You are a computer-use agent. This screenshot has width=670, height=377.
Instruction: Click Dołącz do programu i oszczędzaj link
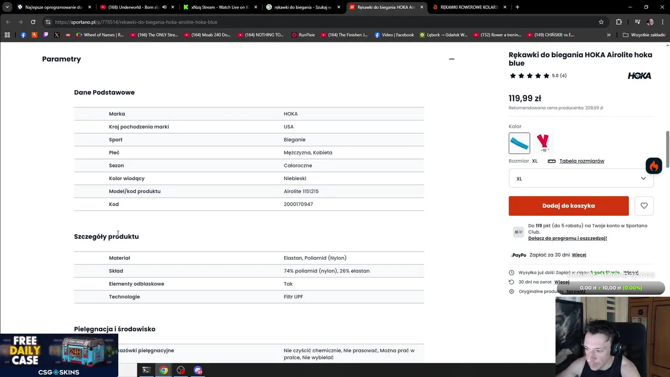tap(567, 238)
